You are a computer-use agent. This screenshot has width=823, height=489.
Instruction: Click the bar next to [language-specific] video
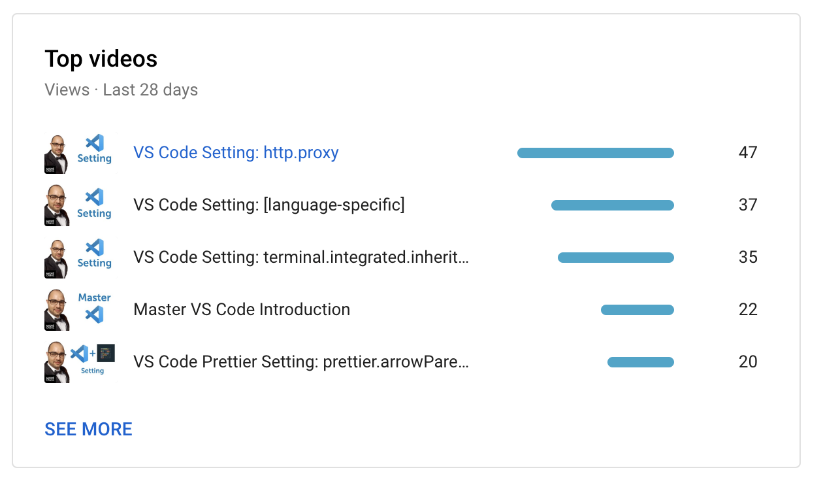613,205
